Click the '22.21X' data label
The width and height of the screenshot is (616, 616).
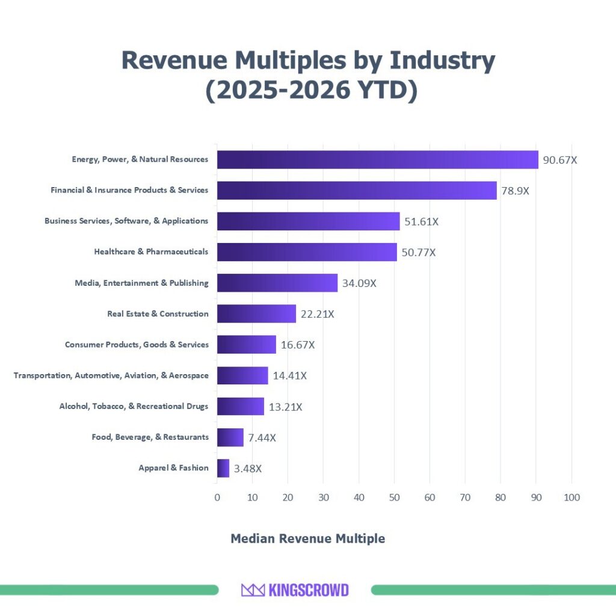click(x=318, y=314)
